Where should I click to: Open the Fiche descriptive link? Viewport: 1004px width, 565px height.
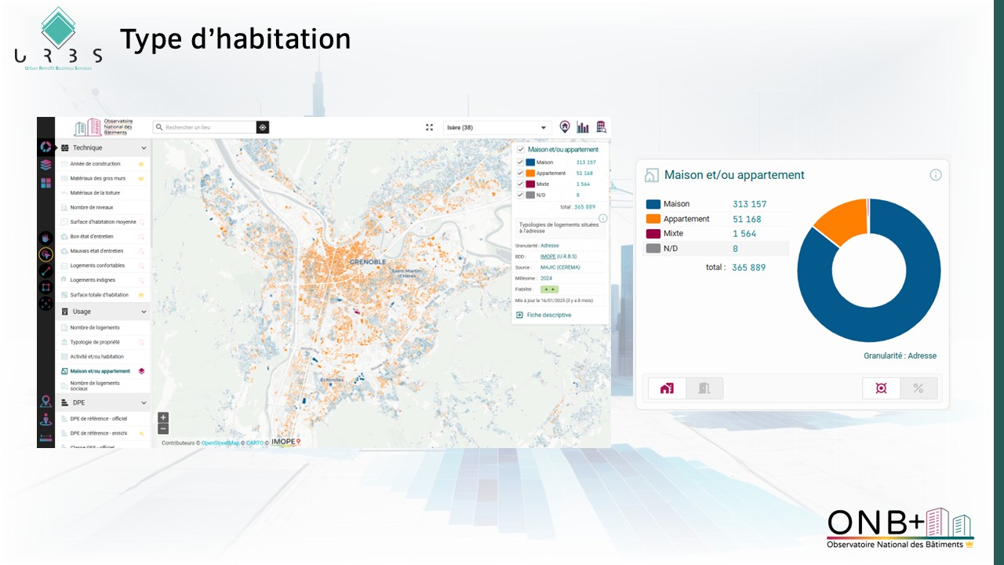(548, 315)
